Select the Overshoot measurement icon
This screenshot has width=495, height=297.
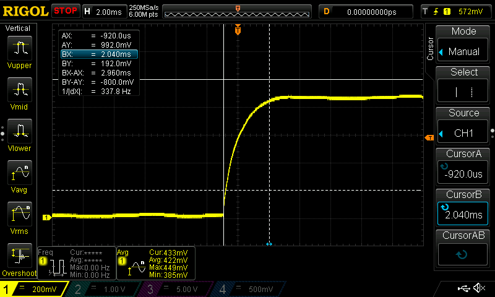click(20, 256)
